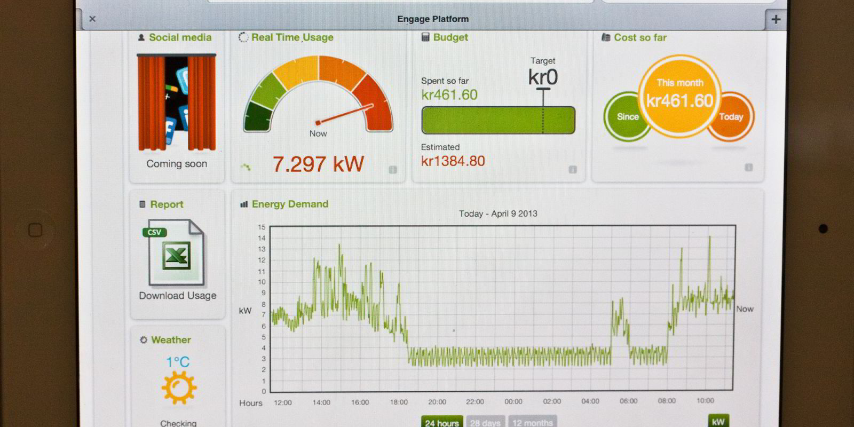Click the Real Time Usage spinner icon
Screen dimensions: 854x427
pyautogui.click(x=243, y=37)
